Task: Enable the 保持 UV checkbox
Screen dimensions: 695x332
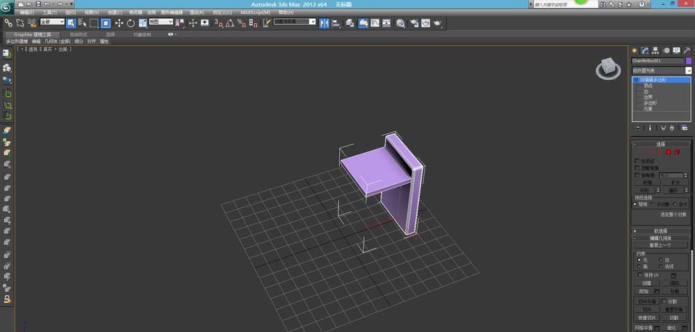Action: point(640,275)
